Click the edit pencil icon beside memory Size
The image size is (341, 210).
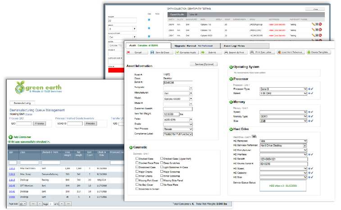[312, 121]
